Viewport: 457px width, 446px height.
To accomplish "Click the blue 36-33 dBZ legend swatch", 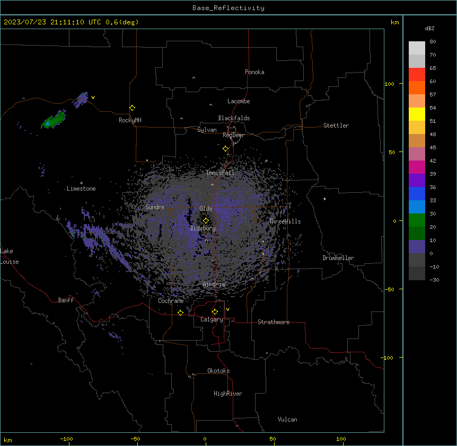I will click(x=417, y=193).
